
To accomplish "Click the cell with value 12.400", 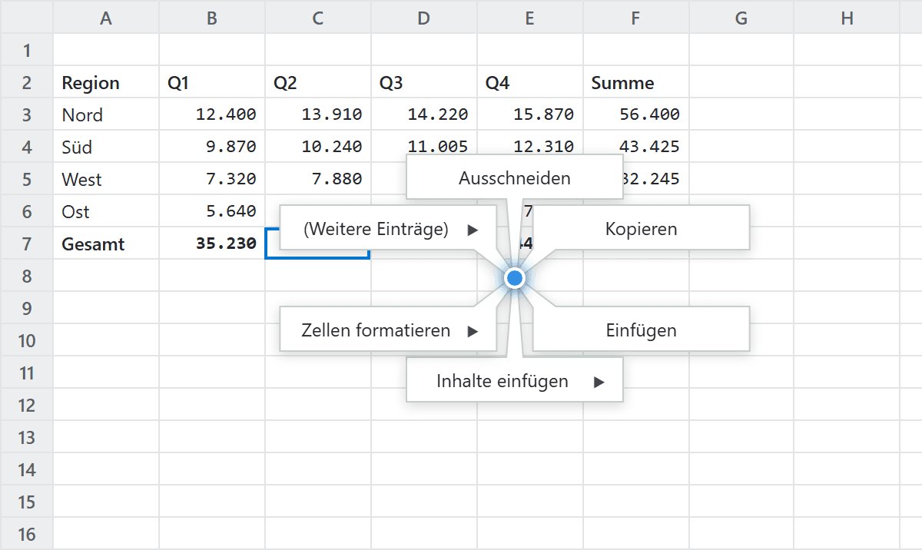I will pos(212,114).
